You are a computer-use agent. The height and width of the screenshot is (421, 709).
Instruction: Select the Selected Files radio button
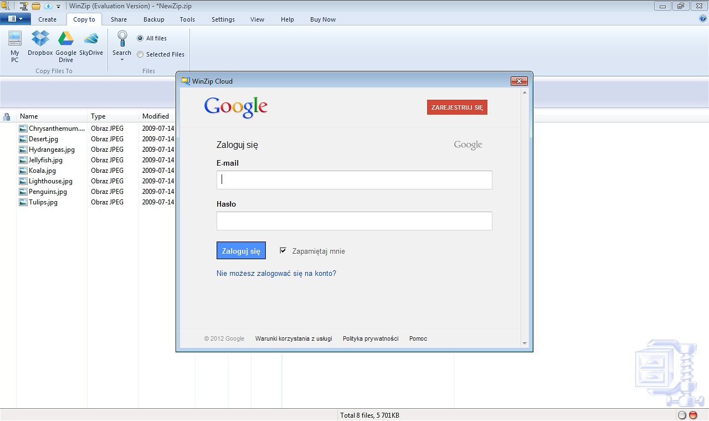point(140,54)
